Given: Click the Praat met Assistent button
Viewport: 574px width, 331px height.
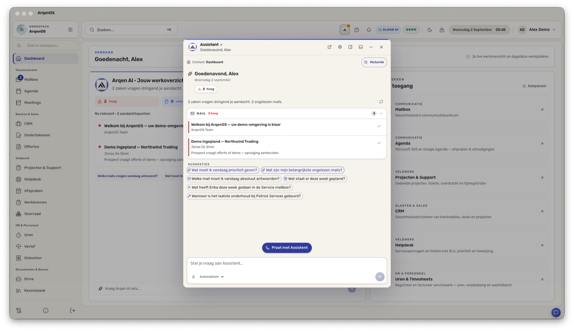Looking at the screenshot, I should pyautogui.click(x=287, y=247).
